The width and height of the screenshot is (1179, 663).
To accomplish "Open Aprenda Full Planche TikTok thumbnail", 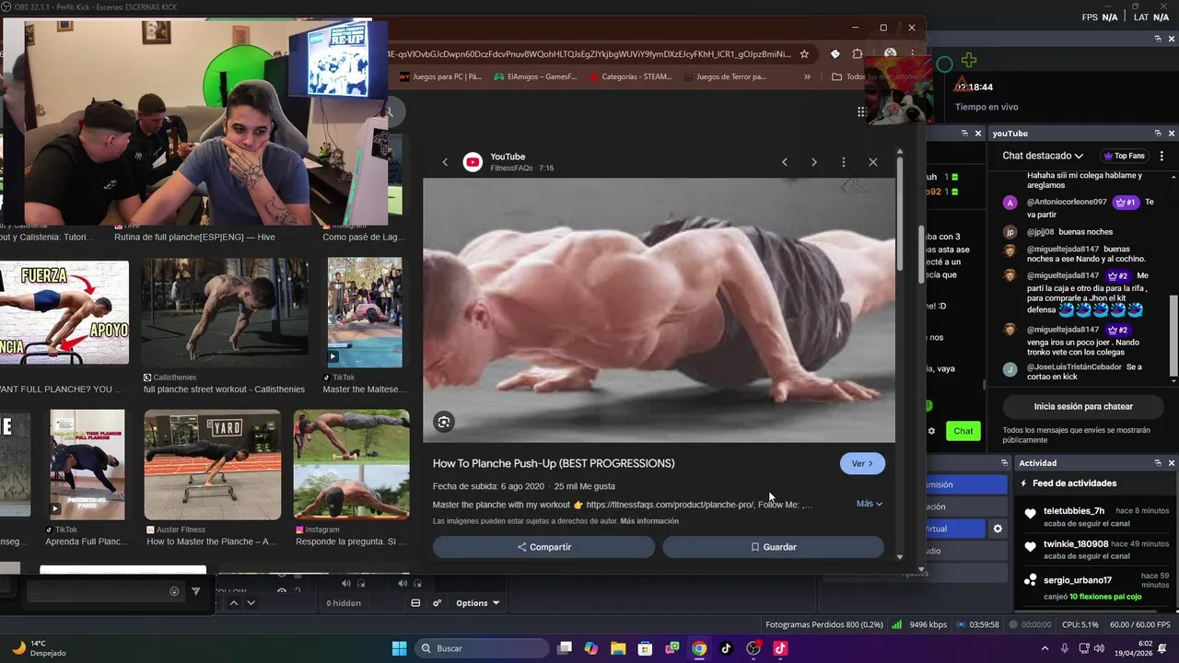I will click(88, 465).
